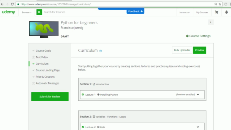Click the Automatic Messages step number icon

coord(34,83)
